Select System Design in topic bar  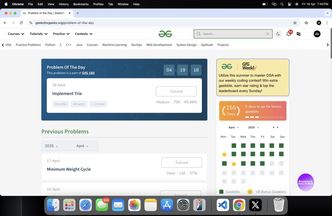coord(186,45)
